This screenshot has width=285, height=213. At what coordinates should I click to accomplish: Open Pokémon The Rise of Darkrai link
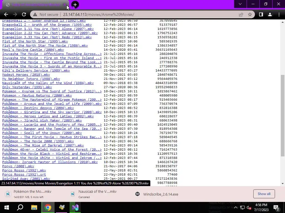[43, 146]
